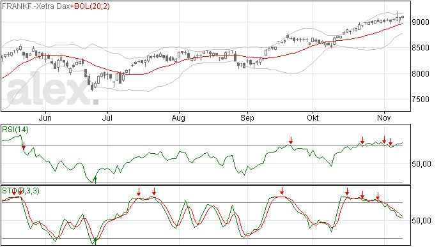Select the Jul label on the time axis
The height and width of the screenshot is (247, 441).
(x=107, y=117)
